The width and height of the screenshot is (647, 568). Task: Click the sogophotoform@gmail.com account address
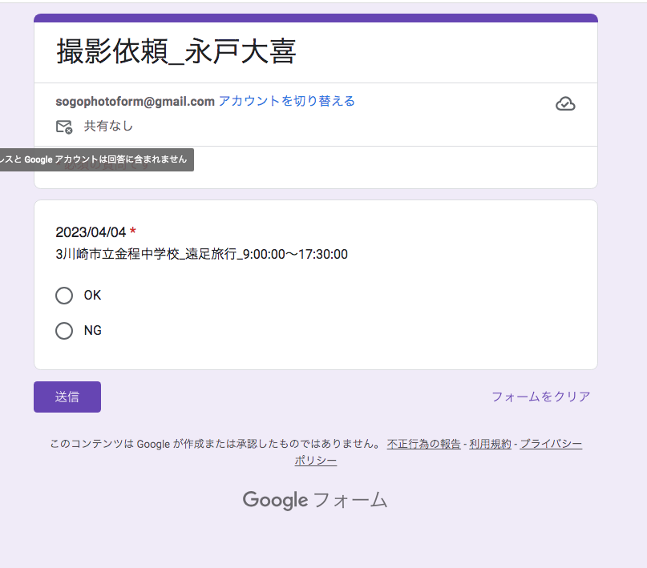point(135,101)
